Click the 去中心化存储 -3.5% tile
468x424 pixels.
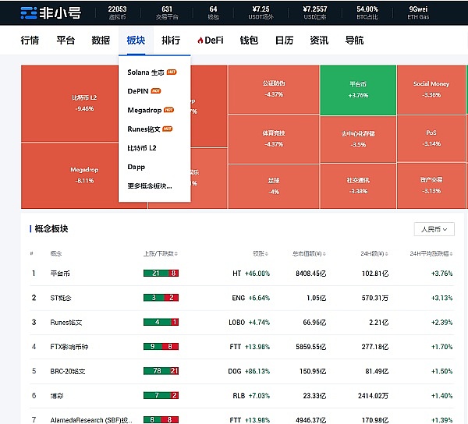(358, 140)
